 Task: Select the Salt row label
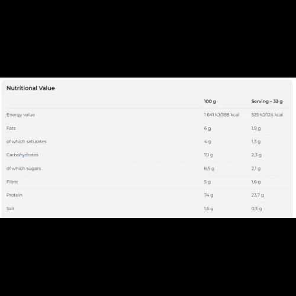tap(11, 208)
